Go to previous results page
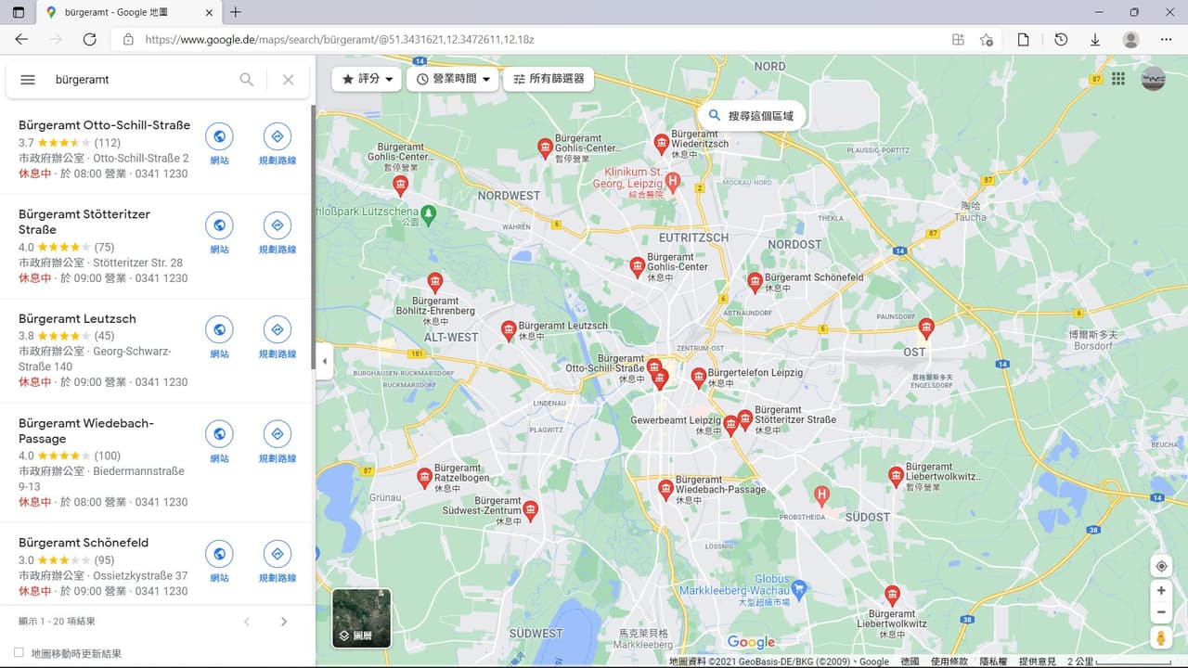Viewport: 1188px width, 668px height. click(247, 622)
